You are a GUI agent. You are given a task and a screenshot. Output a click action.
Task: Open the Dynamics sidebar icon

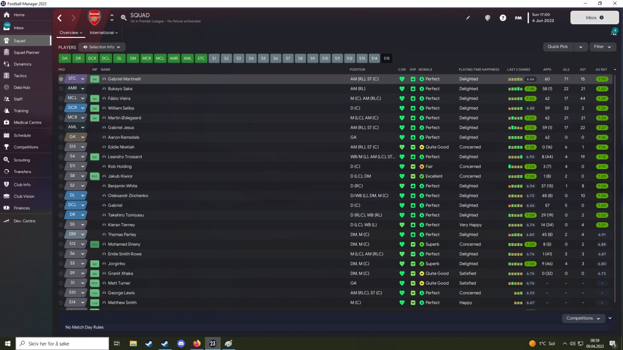point(6,64)
